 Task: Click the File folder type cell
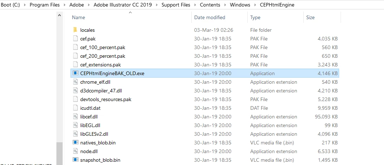point(261,30)
